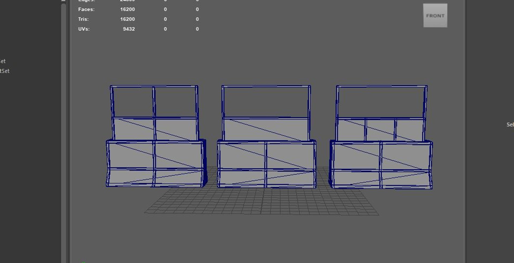This screenshot has width=514, height=263.
Task: Click the Faces count 16200
Action: [127, 9]
